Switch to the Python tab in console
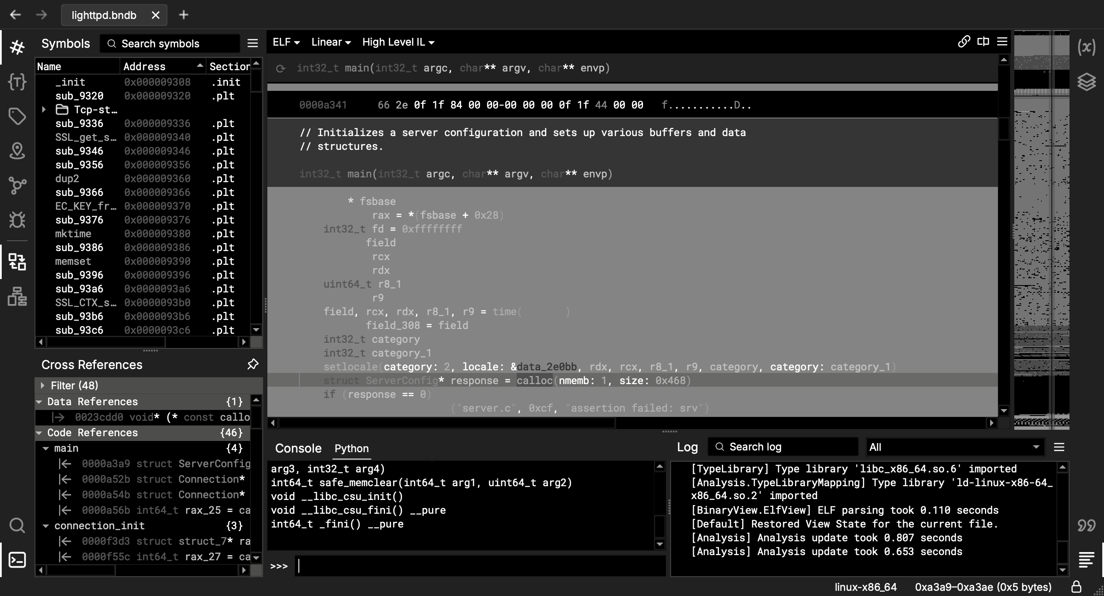1104x596 pixels. [352, 448]
